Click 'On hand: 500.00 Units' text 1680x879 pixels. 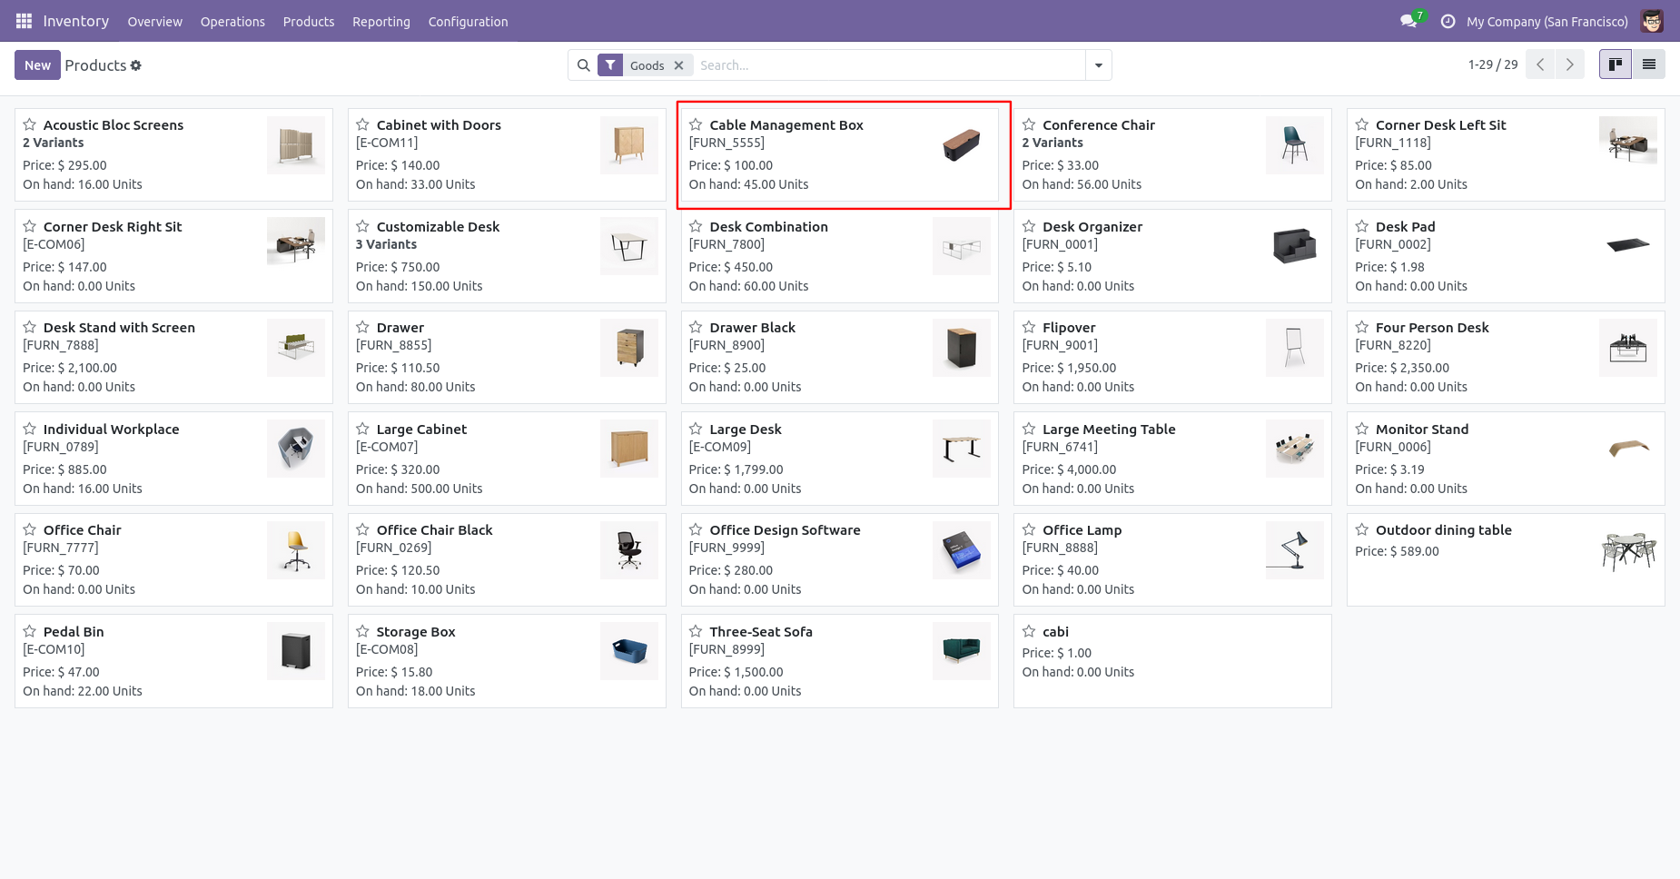tap(419, 489)
